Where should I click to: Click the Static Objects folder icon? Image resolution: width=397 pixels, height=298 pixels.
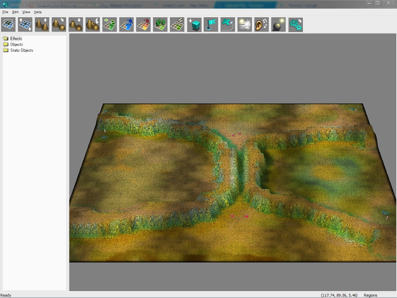click(x=6, y=50)
